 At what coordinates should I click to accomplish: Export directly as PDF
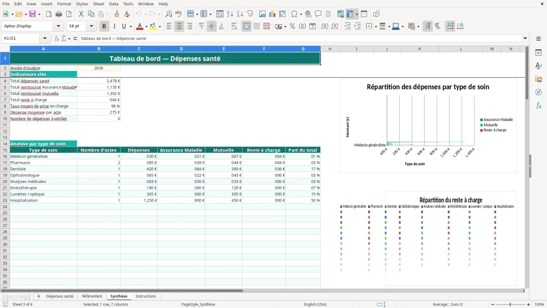(x=49, y=14)
